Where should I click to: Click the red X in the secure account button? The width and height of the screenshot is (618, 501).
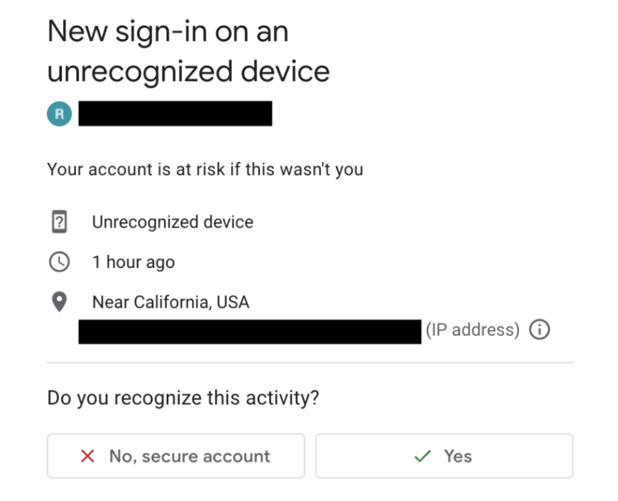tap(87, 456)
